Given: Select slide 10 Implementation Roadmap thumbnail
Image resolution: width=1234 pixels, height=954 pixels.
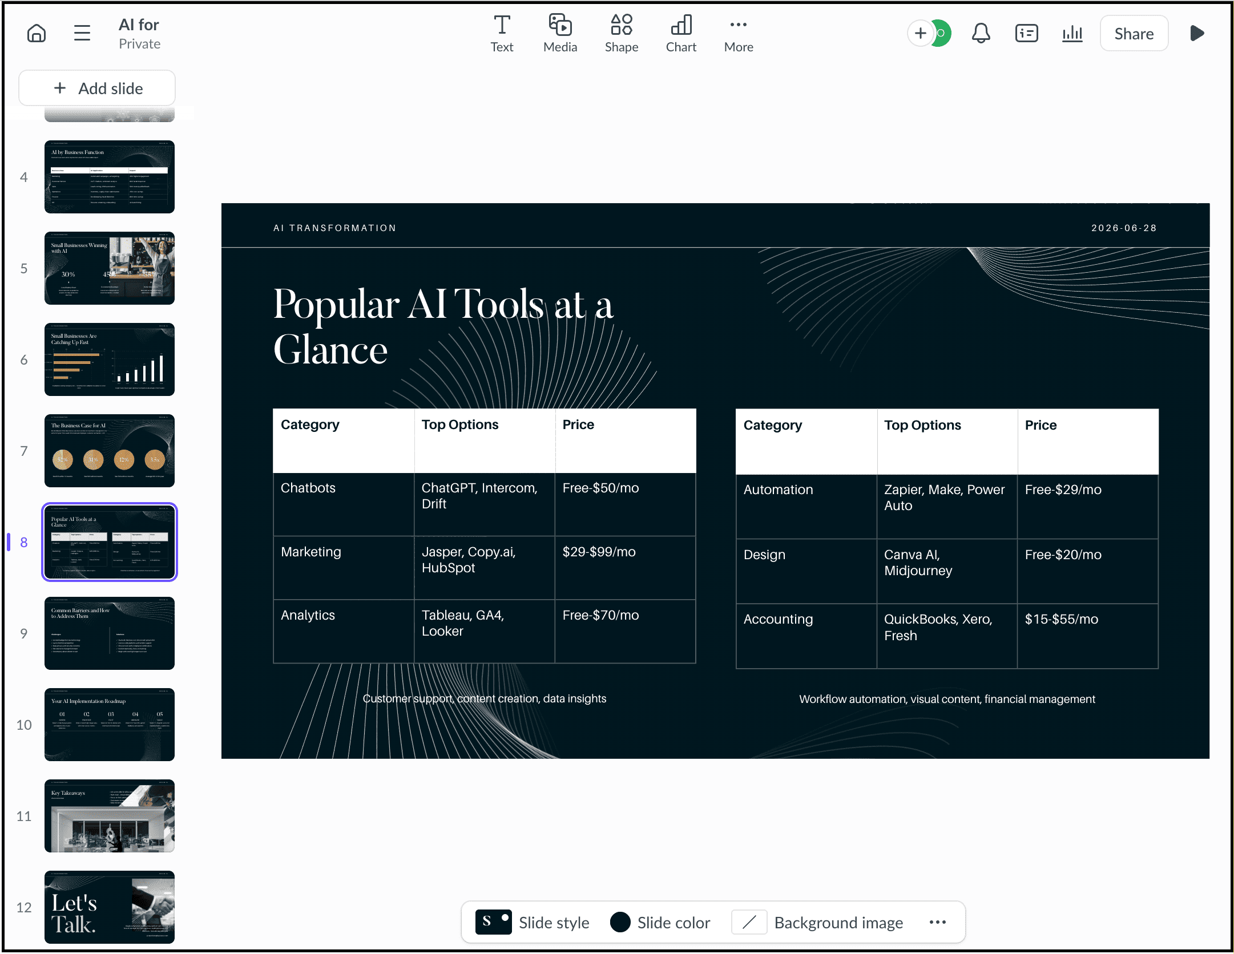Looking at the screenshot, I should 110,725.
